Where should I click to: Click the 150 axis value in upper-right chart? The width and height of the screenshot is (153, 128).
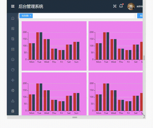[92, 39]
